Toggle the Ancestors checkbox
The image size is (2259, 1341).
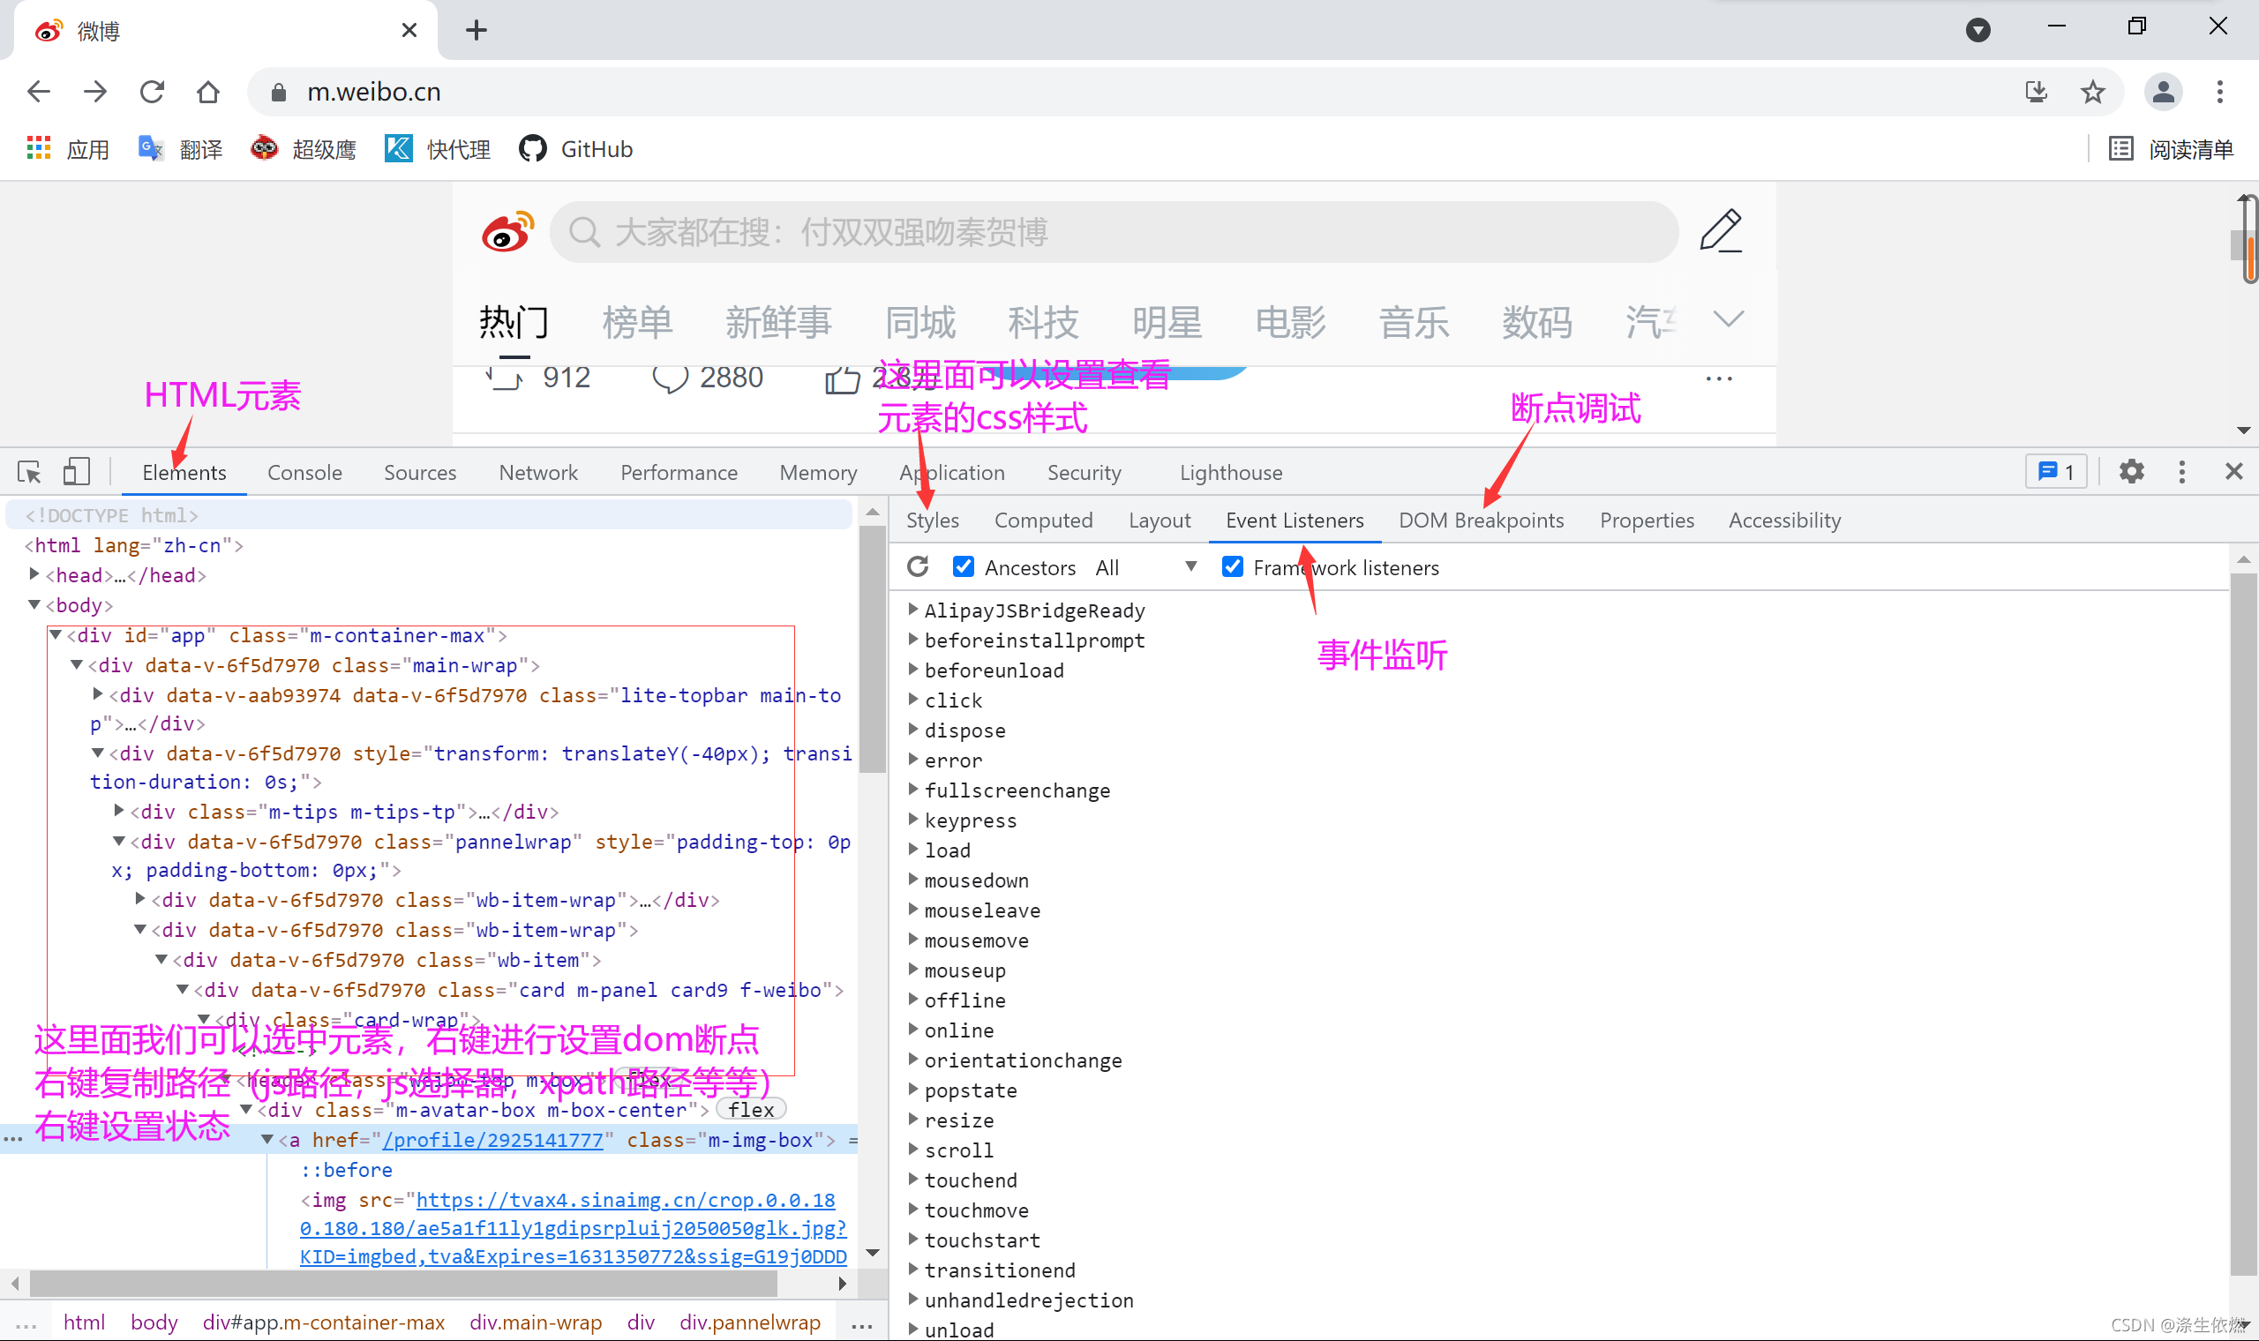tap(964, 566)
